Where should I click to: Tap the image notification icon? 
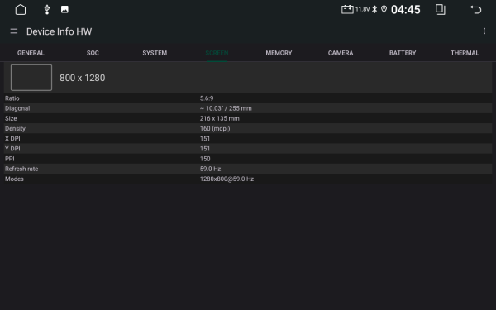64,9
